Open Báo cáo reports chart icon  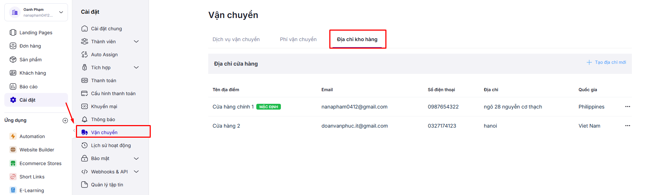[13, 87]
